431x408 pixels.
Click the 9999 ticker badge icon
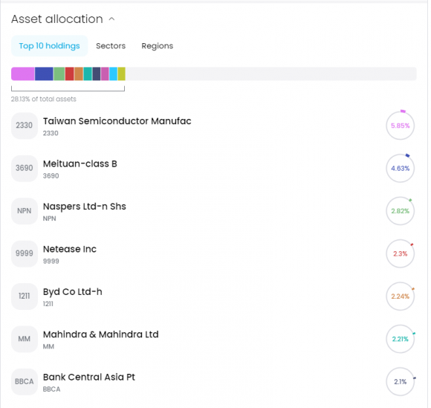point(25,253)
